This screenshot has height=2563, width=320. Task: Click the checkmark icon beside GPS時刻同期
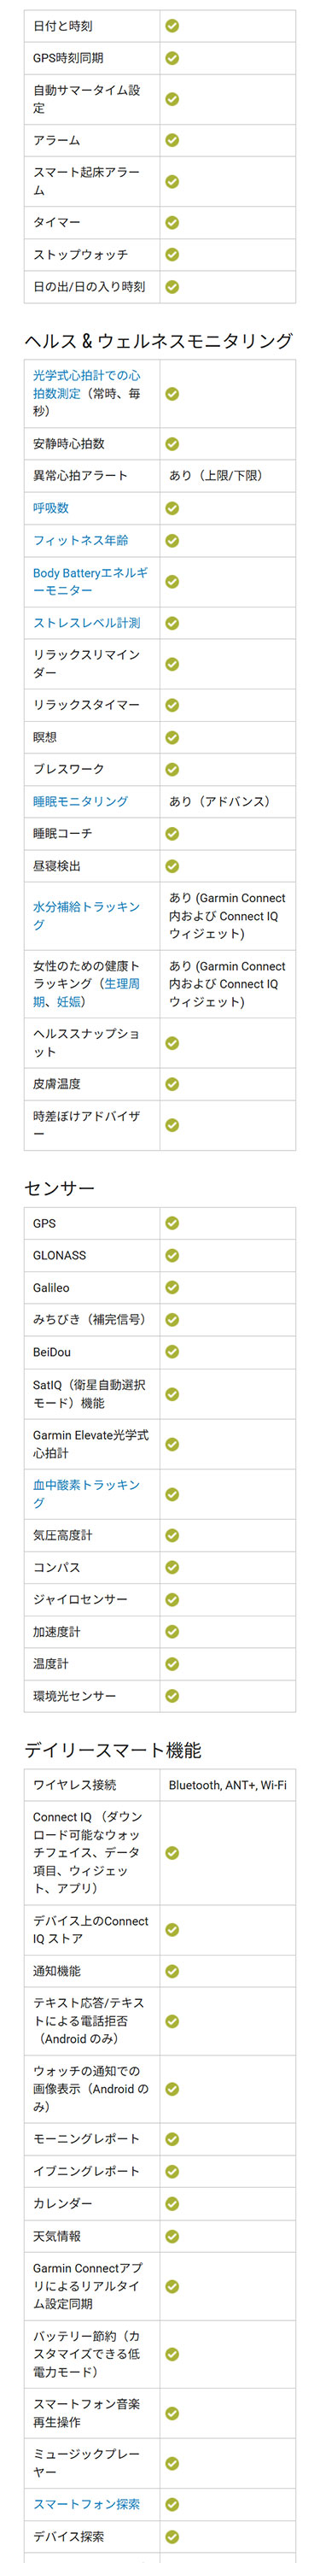172,58
